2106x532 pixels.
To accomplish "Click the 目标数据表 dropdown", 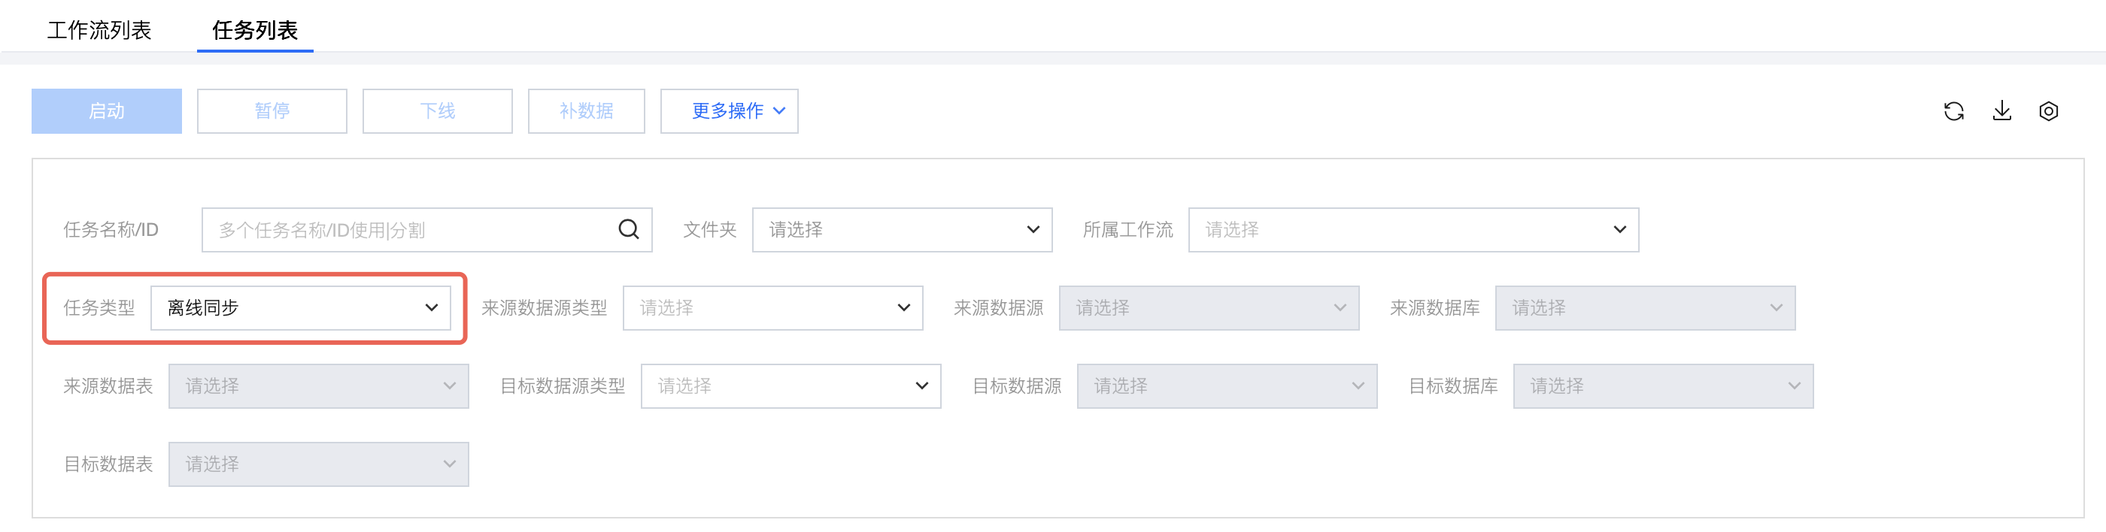I will [x=318, y=464].
